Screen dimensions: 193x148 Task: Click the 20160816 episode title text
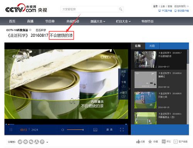[x=170, y=75]
